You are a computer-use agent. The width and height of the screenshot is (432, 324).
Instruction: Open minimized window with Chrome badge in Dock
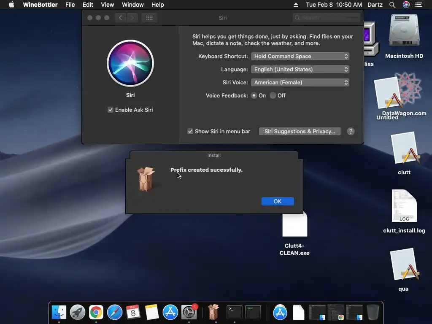(335, 312)
